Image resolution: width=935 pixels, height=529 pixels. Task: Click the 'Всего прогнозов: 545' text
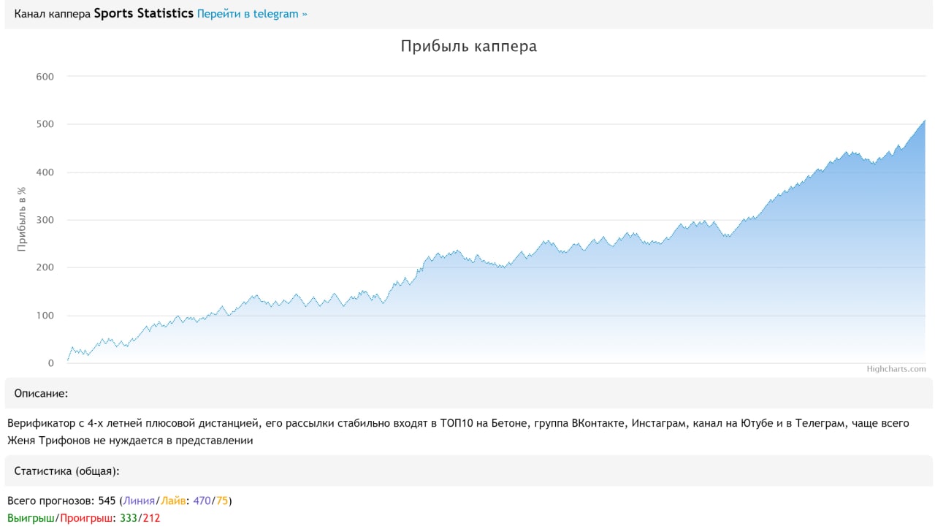click(x=62, y=501)
